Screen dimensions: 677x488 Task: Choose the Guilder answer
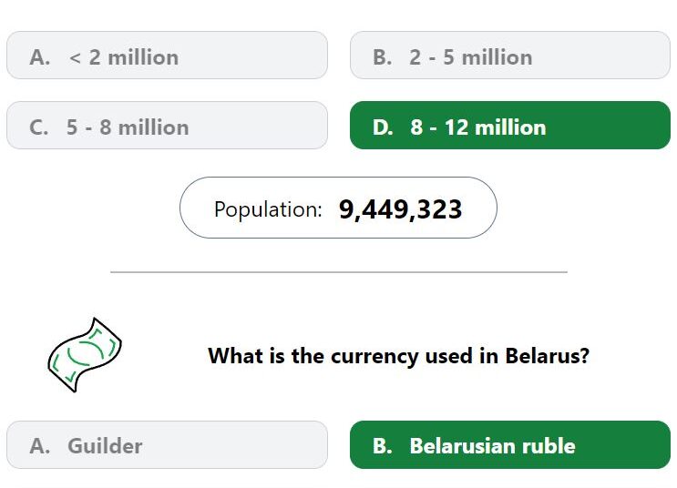pos(167,445)
